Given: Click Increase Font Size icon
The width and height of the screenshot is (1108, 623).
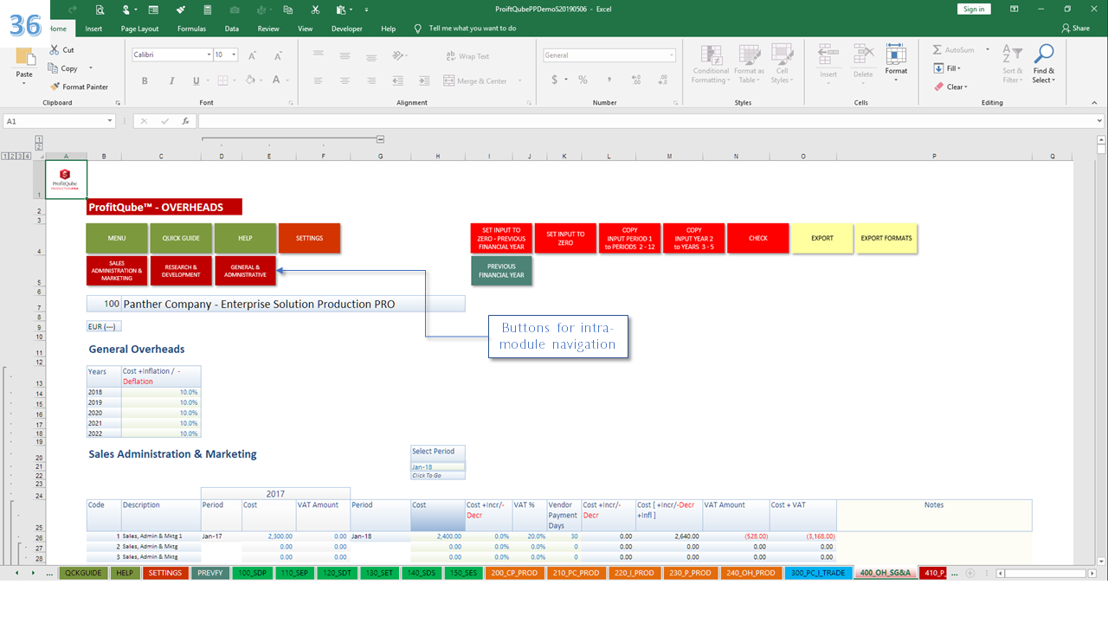Looking at the screenshot, I should 253,55.
